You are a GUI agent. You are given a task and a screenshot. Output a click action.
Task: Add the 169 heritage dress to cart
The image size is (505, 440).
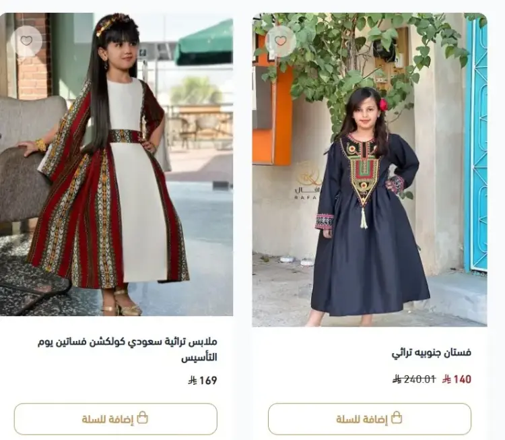tap(116, 418)
